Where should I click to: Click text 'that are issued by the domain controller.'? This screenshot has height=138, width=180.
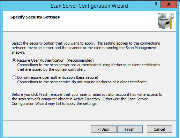[x=51, y=69]
